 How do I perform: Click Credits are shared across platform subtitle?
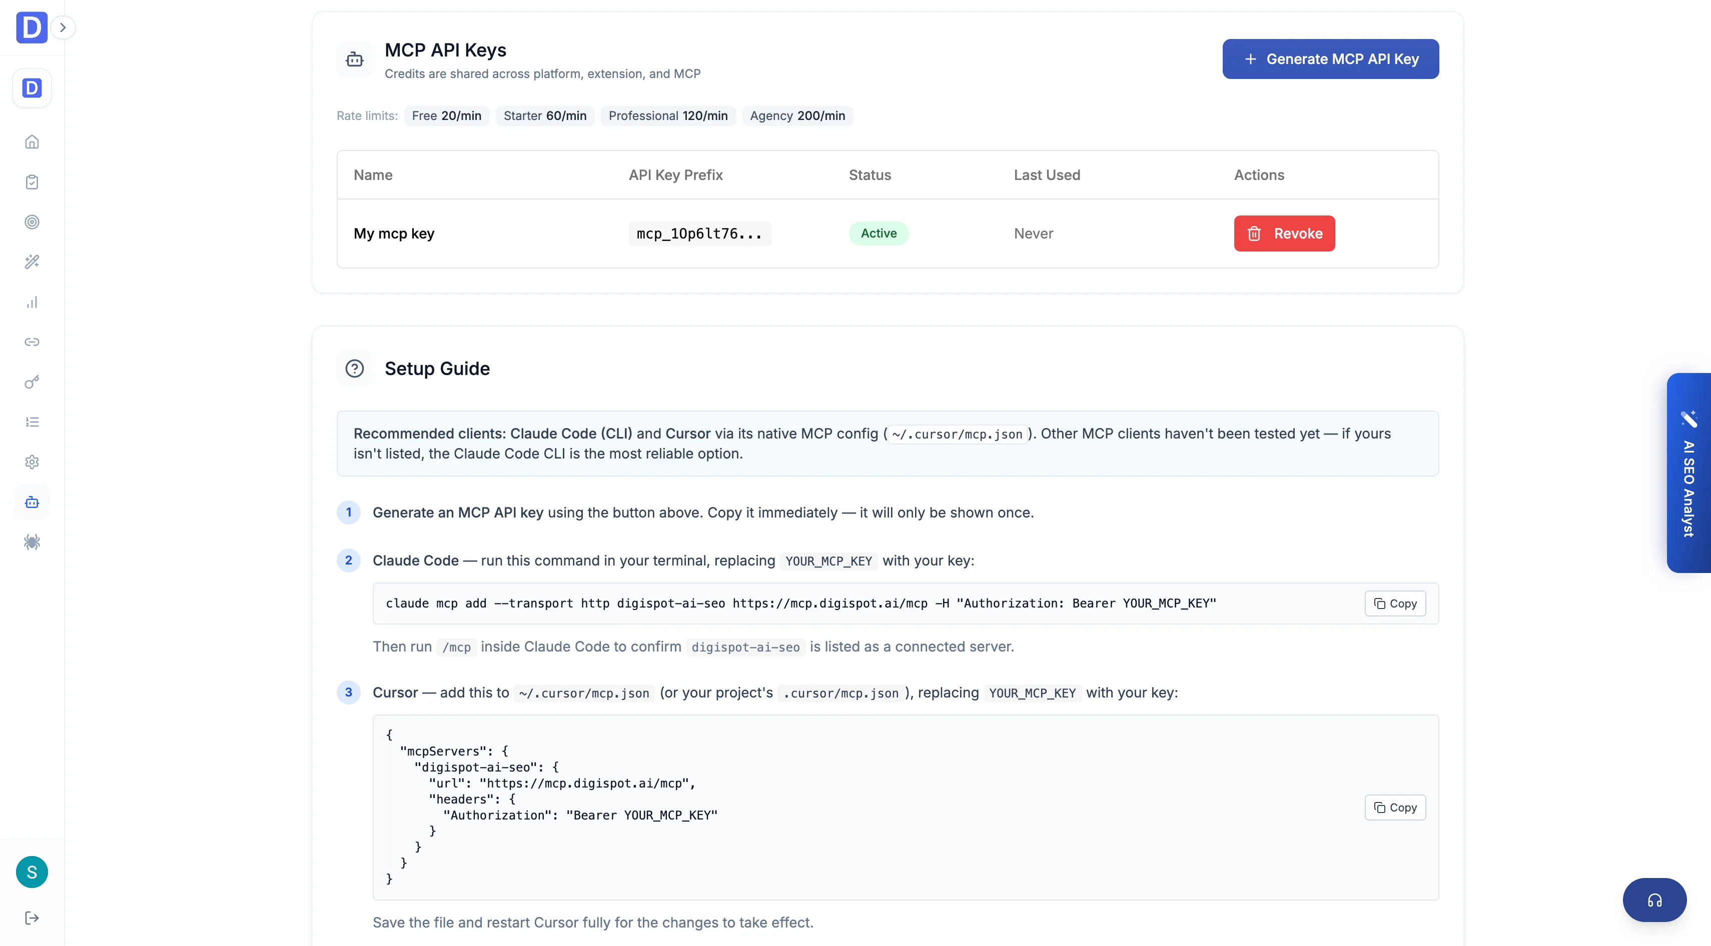(542, 74)
